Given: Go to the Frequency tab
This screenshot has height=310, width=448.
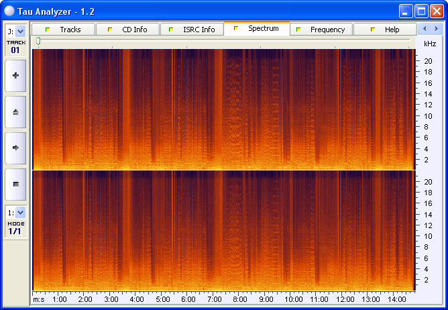Looking at the screenshot, I should (x=321, y=30).
